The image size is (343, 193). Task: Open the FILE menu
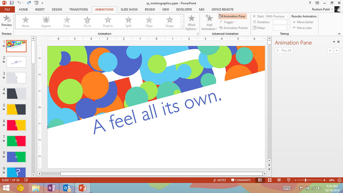pyautogui.click(x=7, y=9)
